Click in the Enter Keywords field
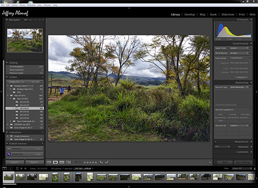 239,87
